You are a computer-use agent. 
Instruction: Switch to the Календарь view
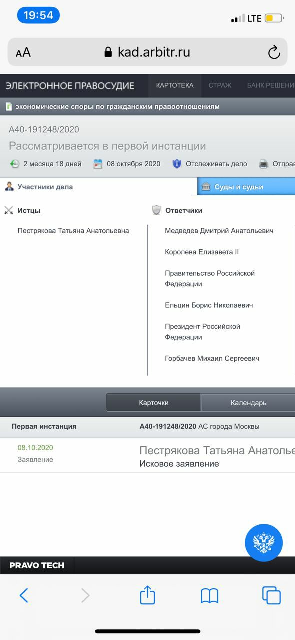coord(248,402)
